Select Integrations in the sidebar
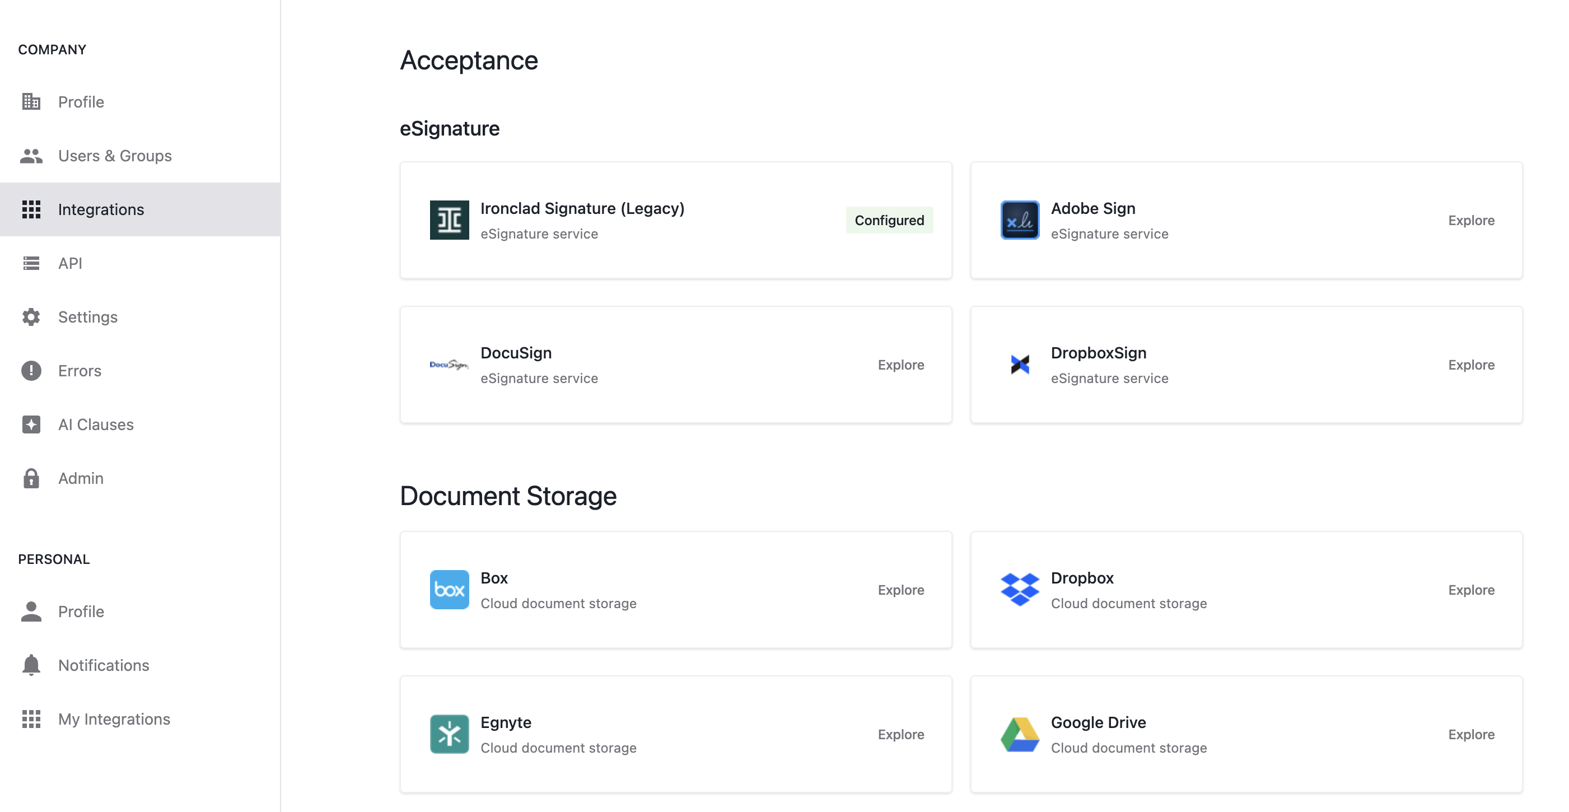The width and height of the screenshot is (1569, 812). [140, 209]
